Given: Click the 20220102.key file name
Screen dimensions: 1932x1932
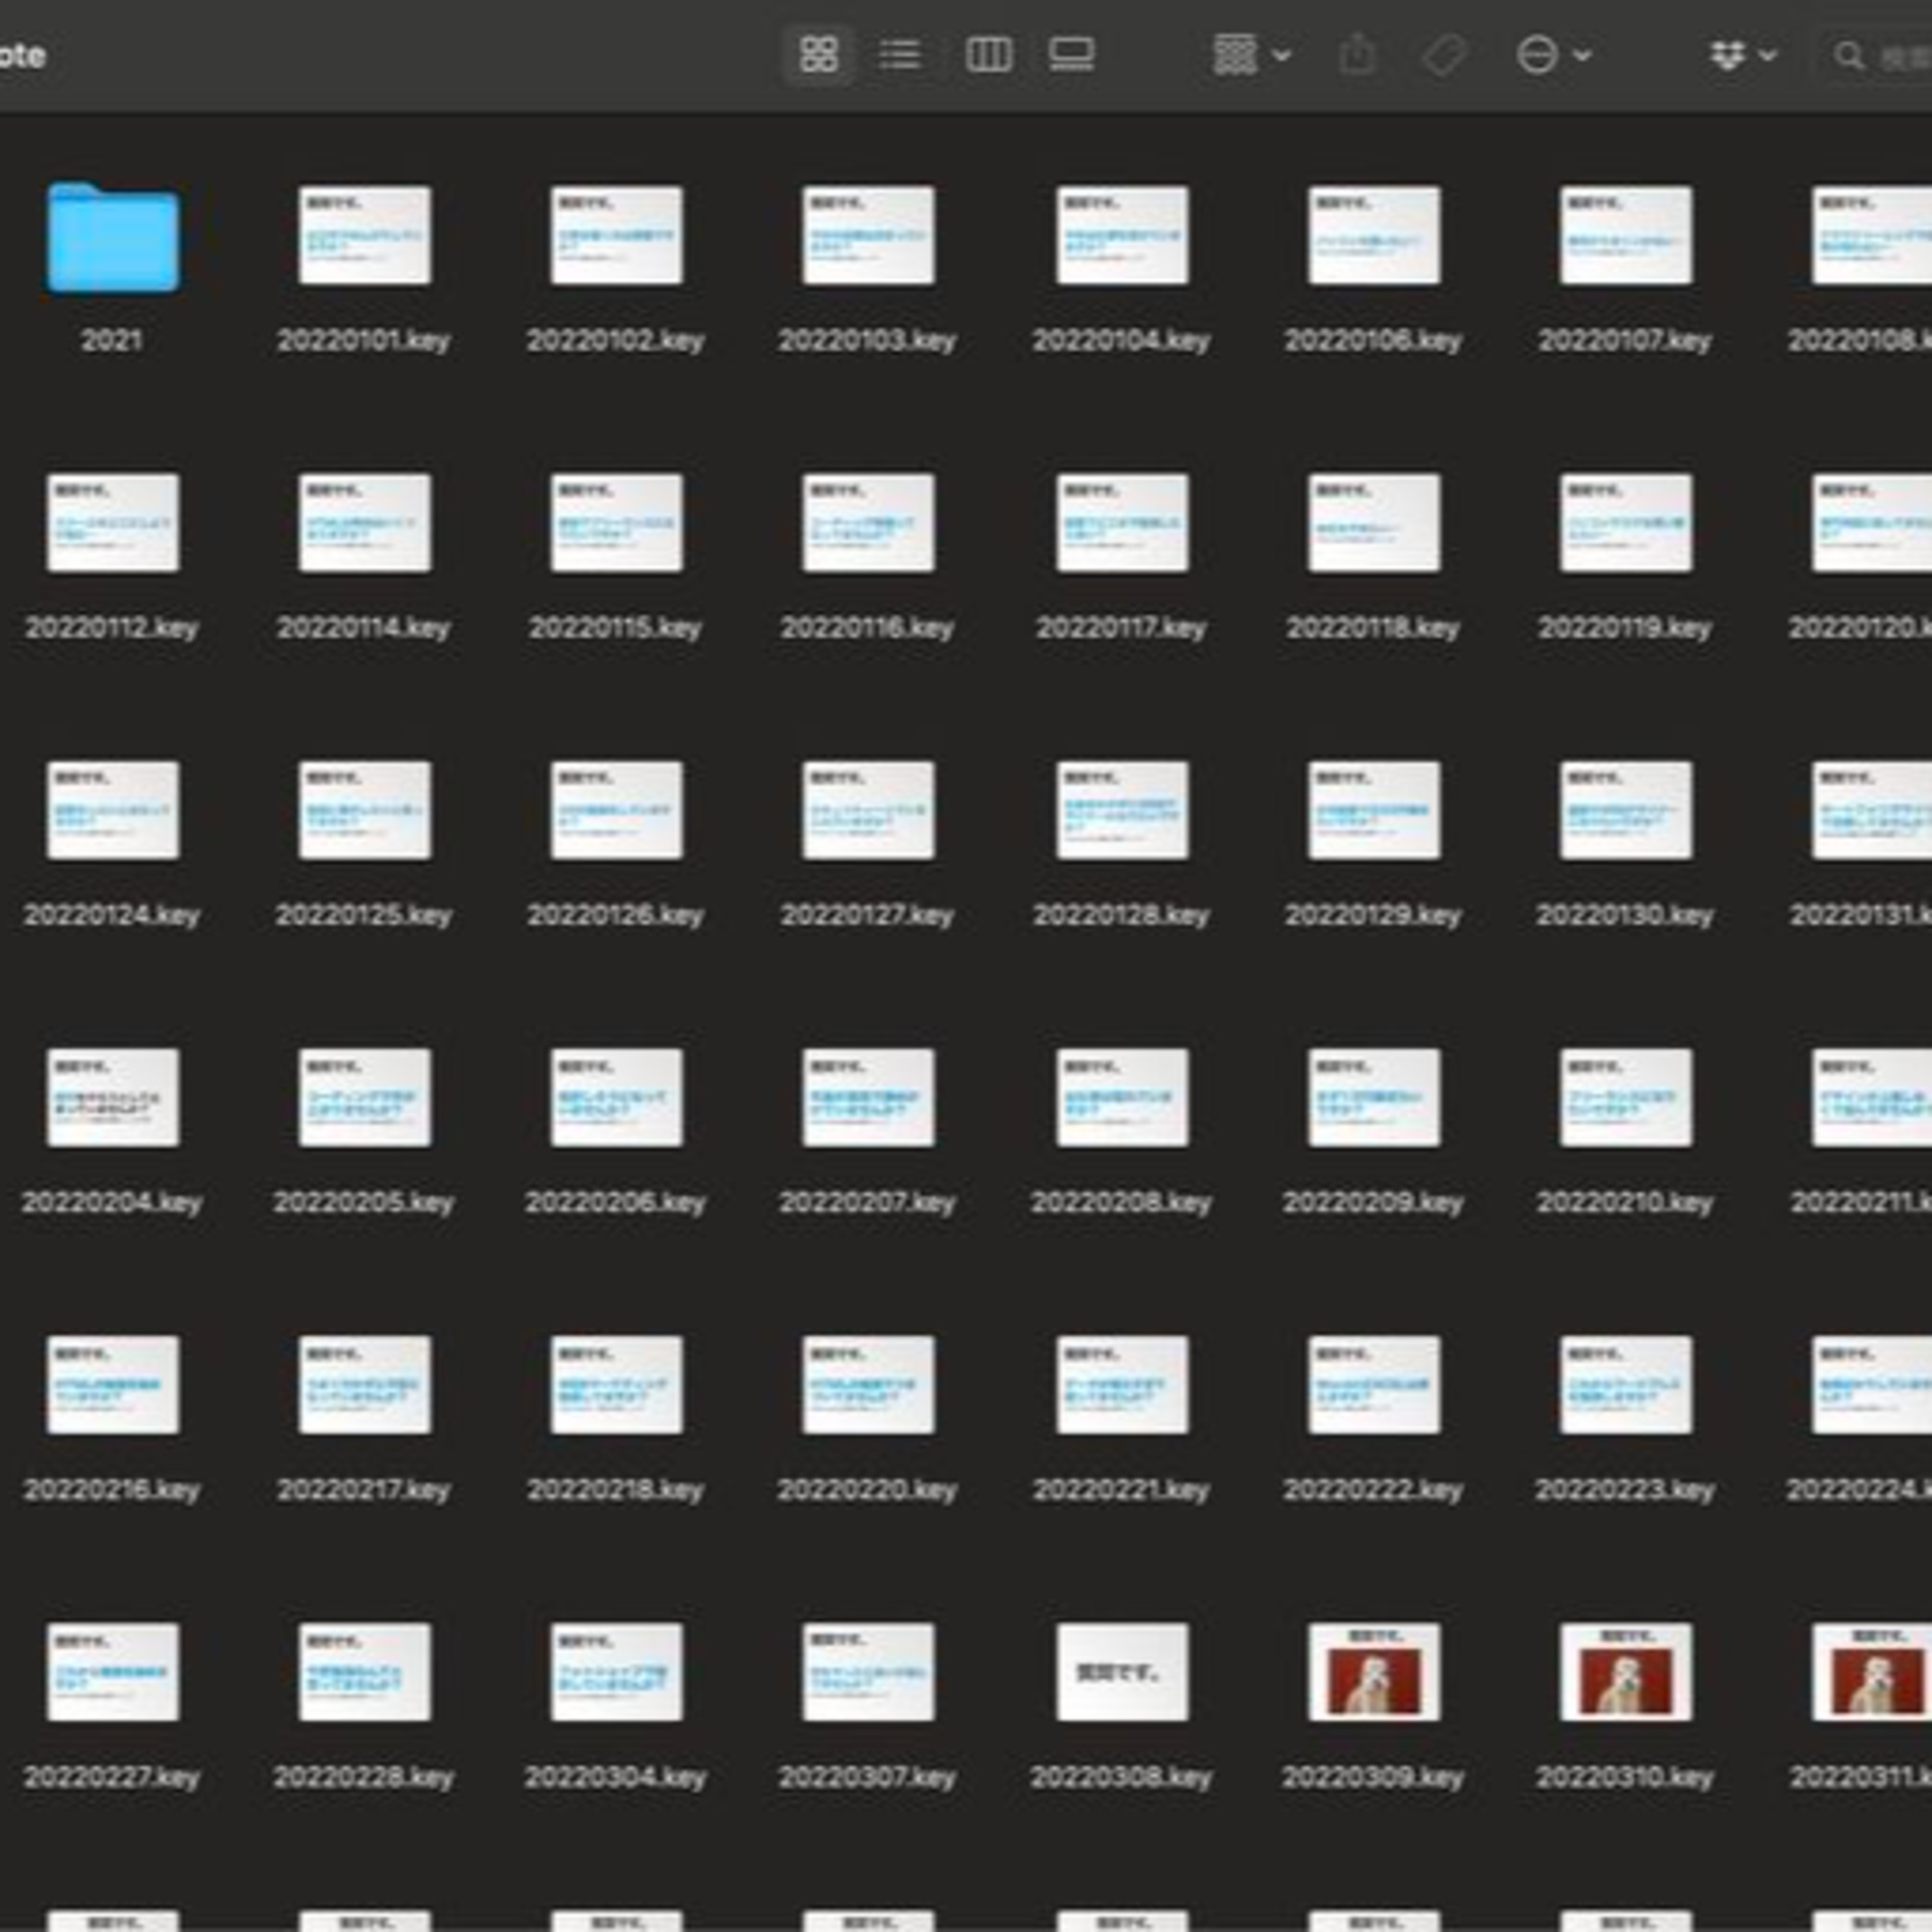Looking at the screenshot, I should tap(616, 341).
